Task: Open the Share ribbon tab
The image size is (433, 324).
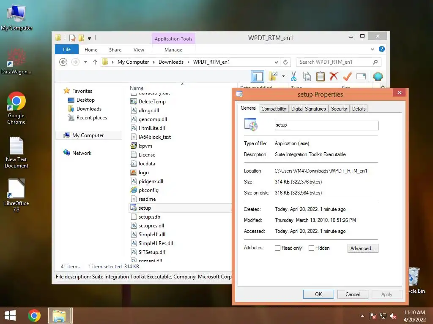Action: pyautogui.click(x=115, y=50)
